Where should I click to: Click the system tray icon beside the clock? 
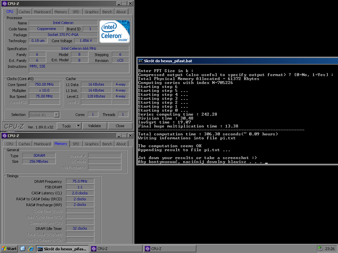point(320,249)
